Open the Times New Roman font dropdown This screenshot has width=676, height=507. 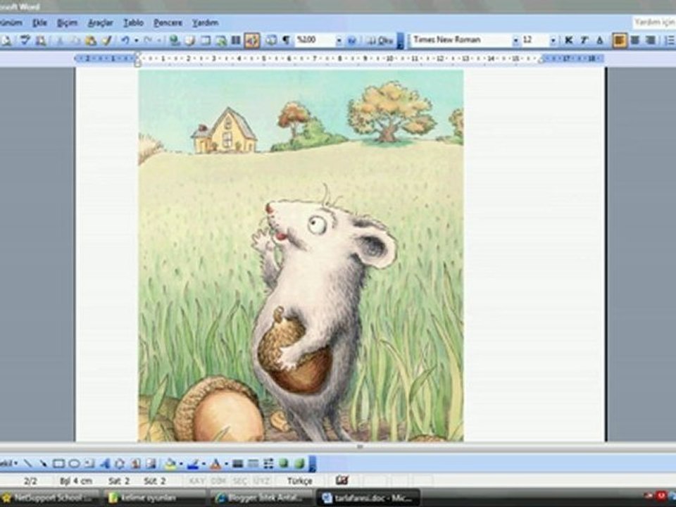pos(515,41)
